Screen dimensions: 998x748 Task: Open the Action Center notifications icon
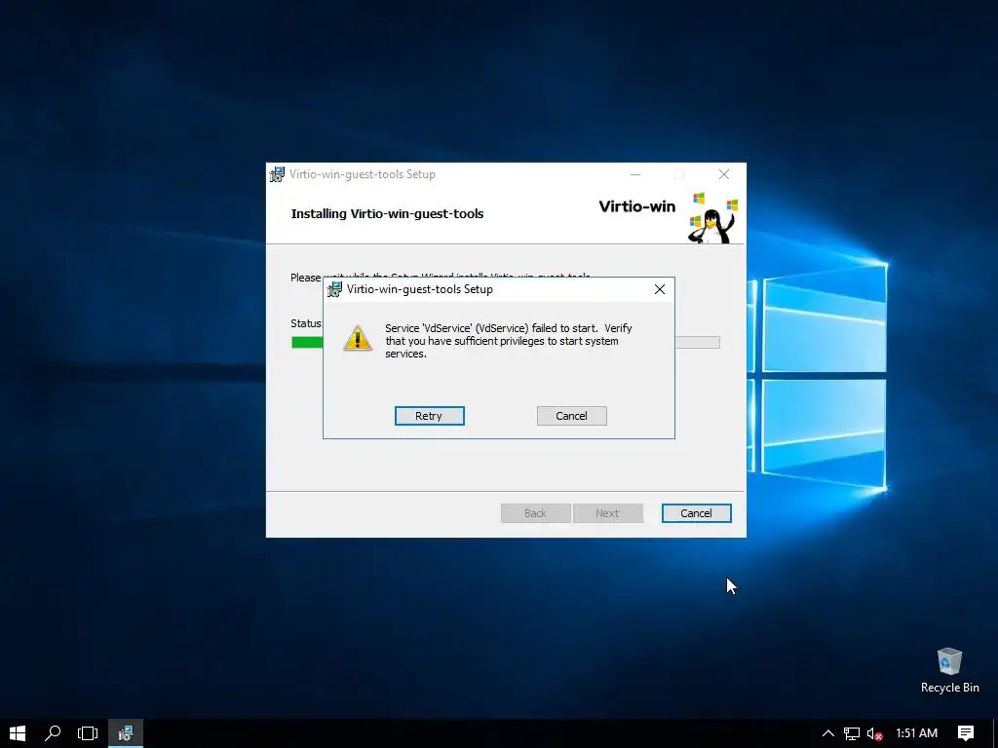[x=966, y=733]
